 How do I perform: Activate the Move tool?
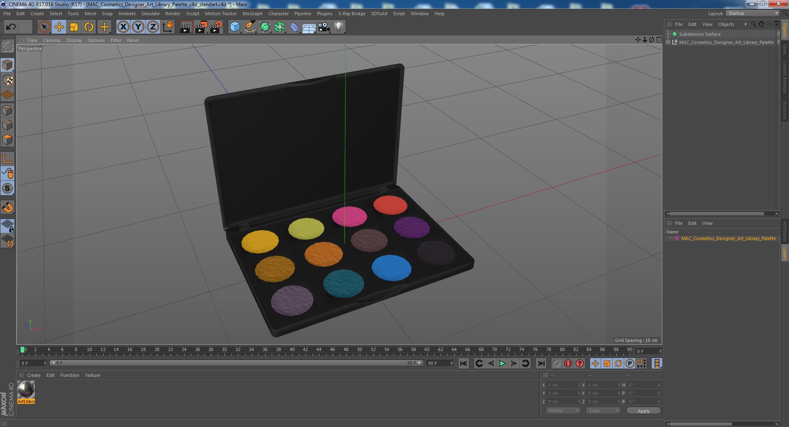(x=59, y=27)
